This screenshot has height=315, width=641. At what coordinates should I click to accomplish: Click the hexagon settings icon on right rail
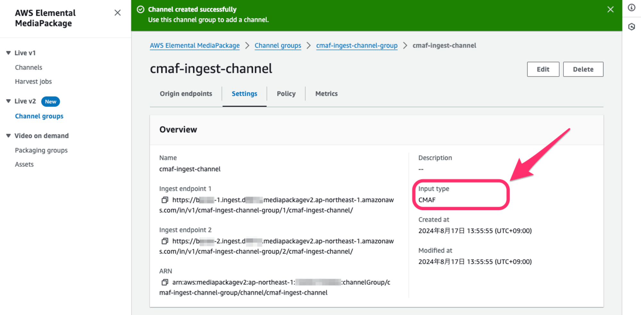click(x=631, y=27)
